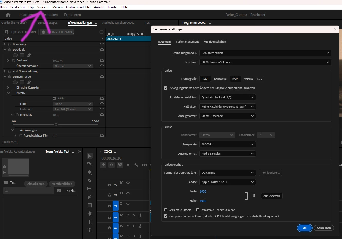Viewport: 342px width, 239px height.
Task: Switch to VR-Eigenschaften tab
Action: click(215, 42)
